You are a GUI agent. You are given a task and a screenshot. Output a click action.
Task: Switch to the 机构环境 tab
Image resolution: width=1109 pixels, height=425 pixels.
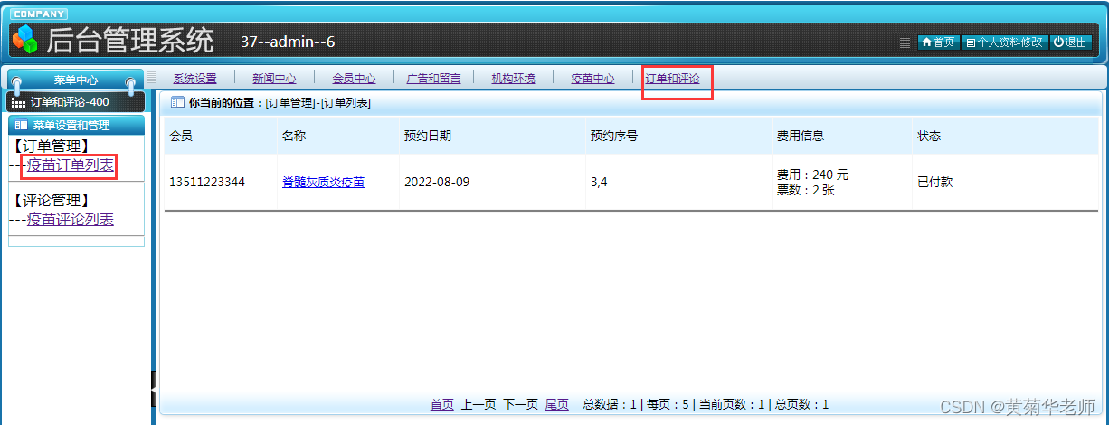(513, 79)
